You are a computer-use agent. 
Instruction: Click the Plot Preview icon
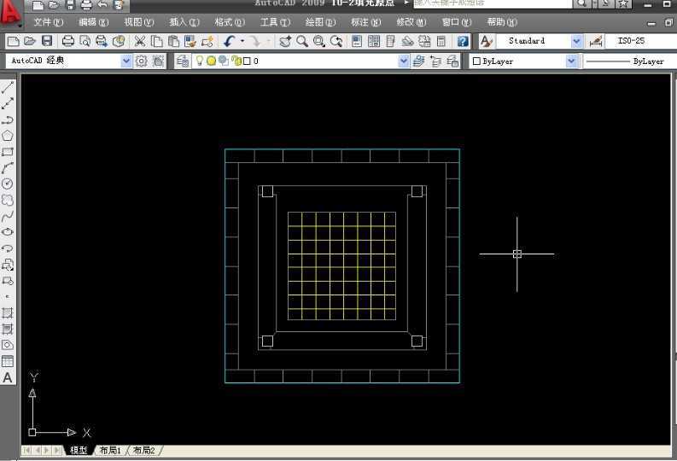[x=85, y=42]
